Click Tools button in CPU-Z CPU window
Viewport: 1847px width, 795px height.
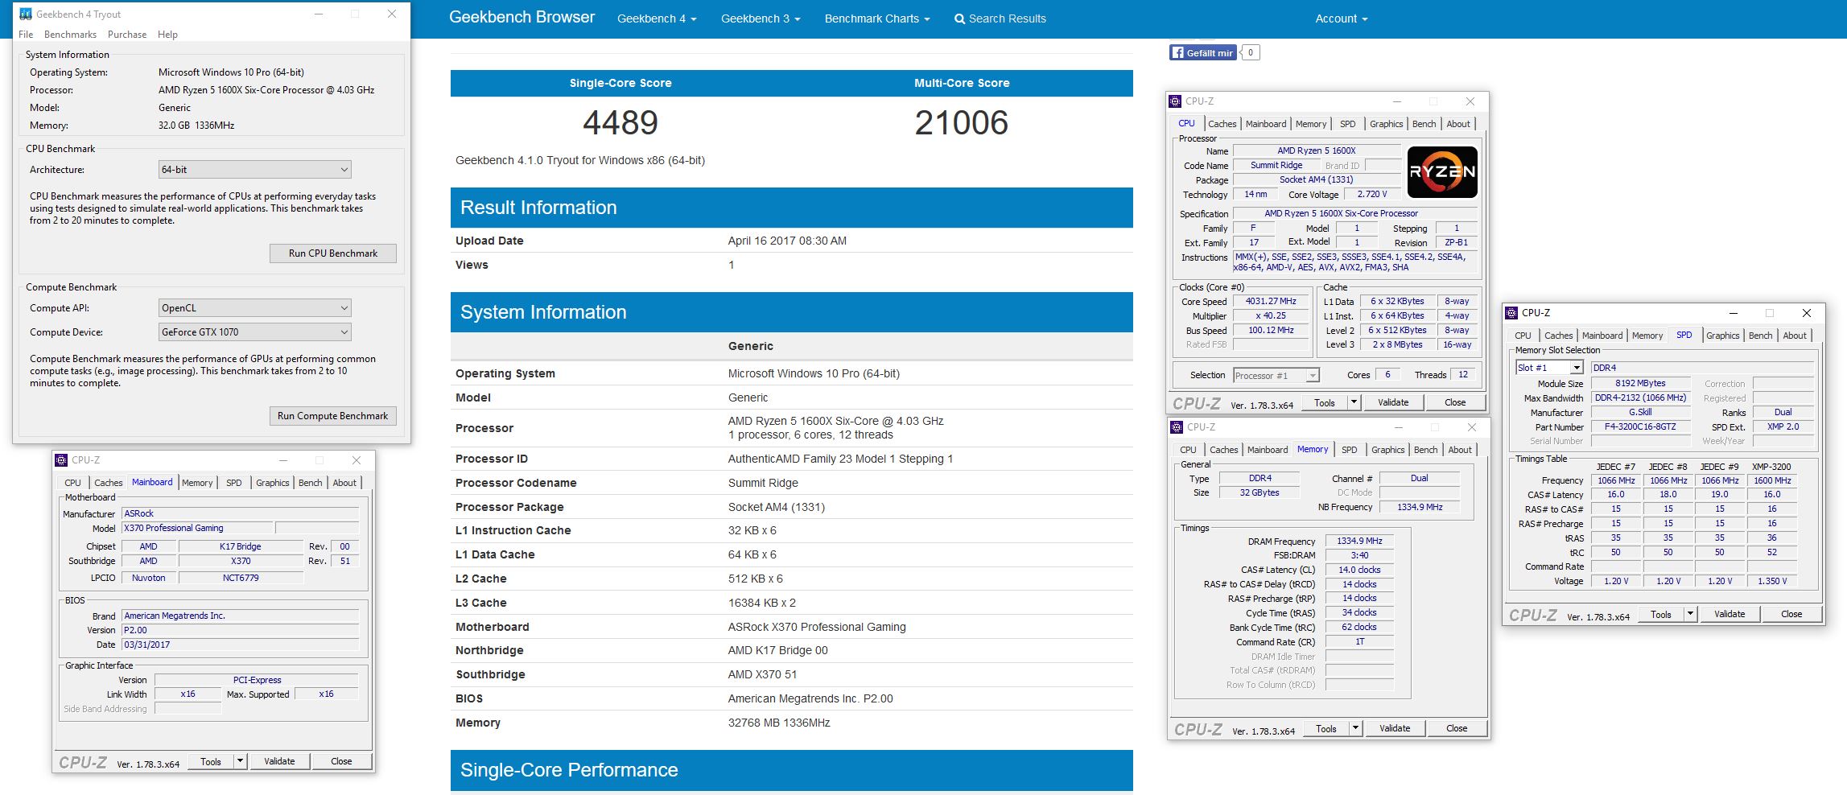1325,402
